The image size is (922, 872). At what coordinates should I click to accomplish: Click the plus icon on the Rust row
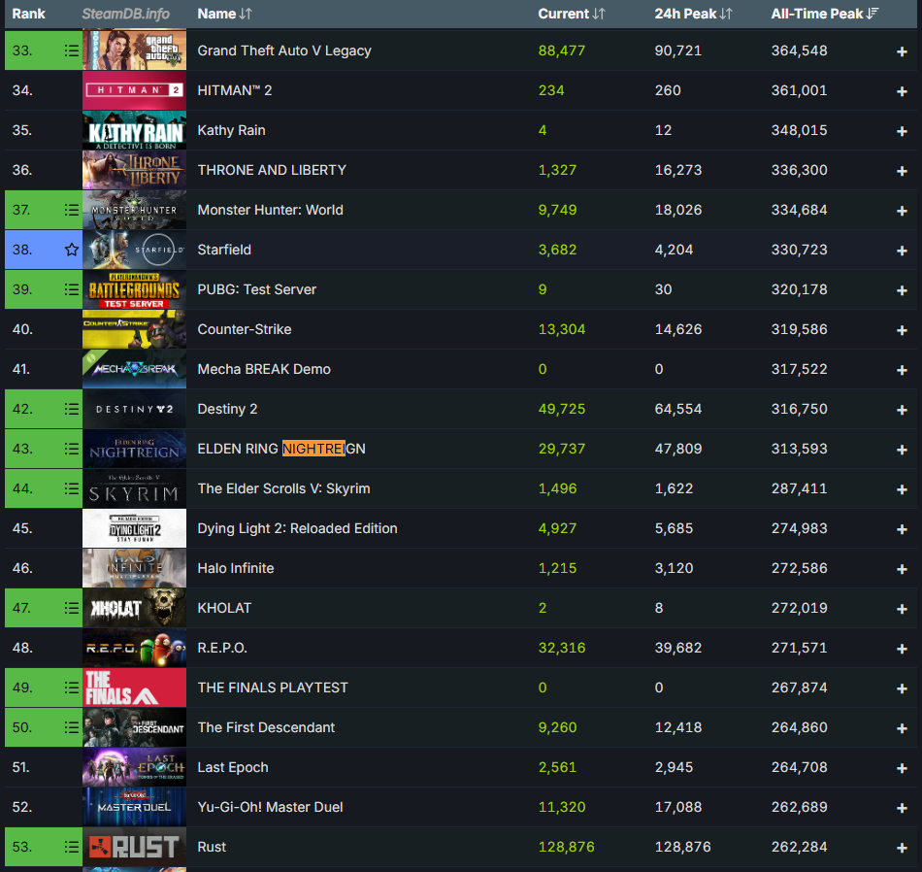point(902,848)
